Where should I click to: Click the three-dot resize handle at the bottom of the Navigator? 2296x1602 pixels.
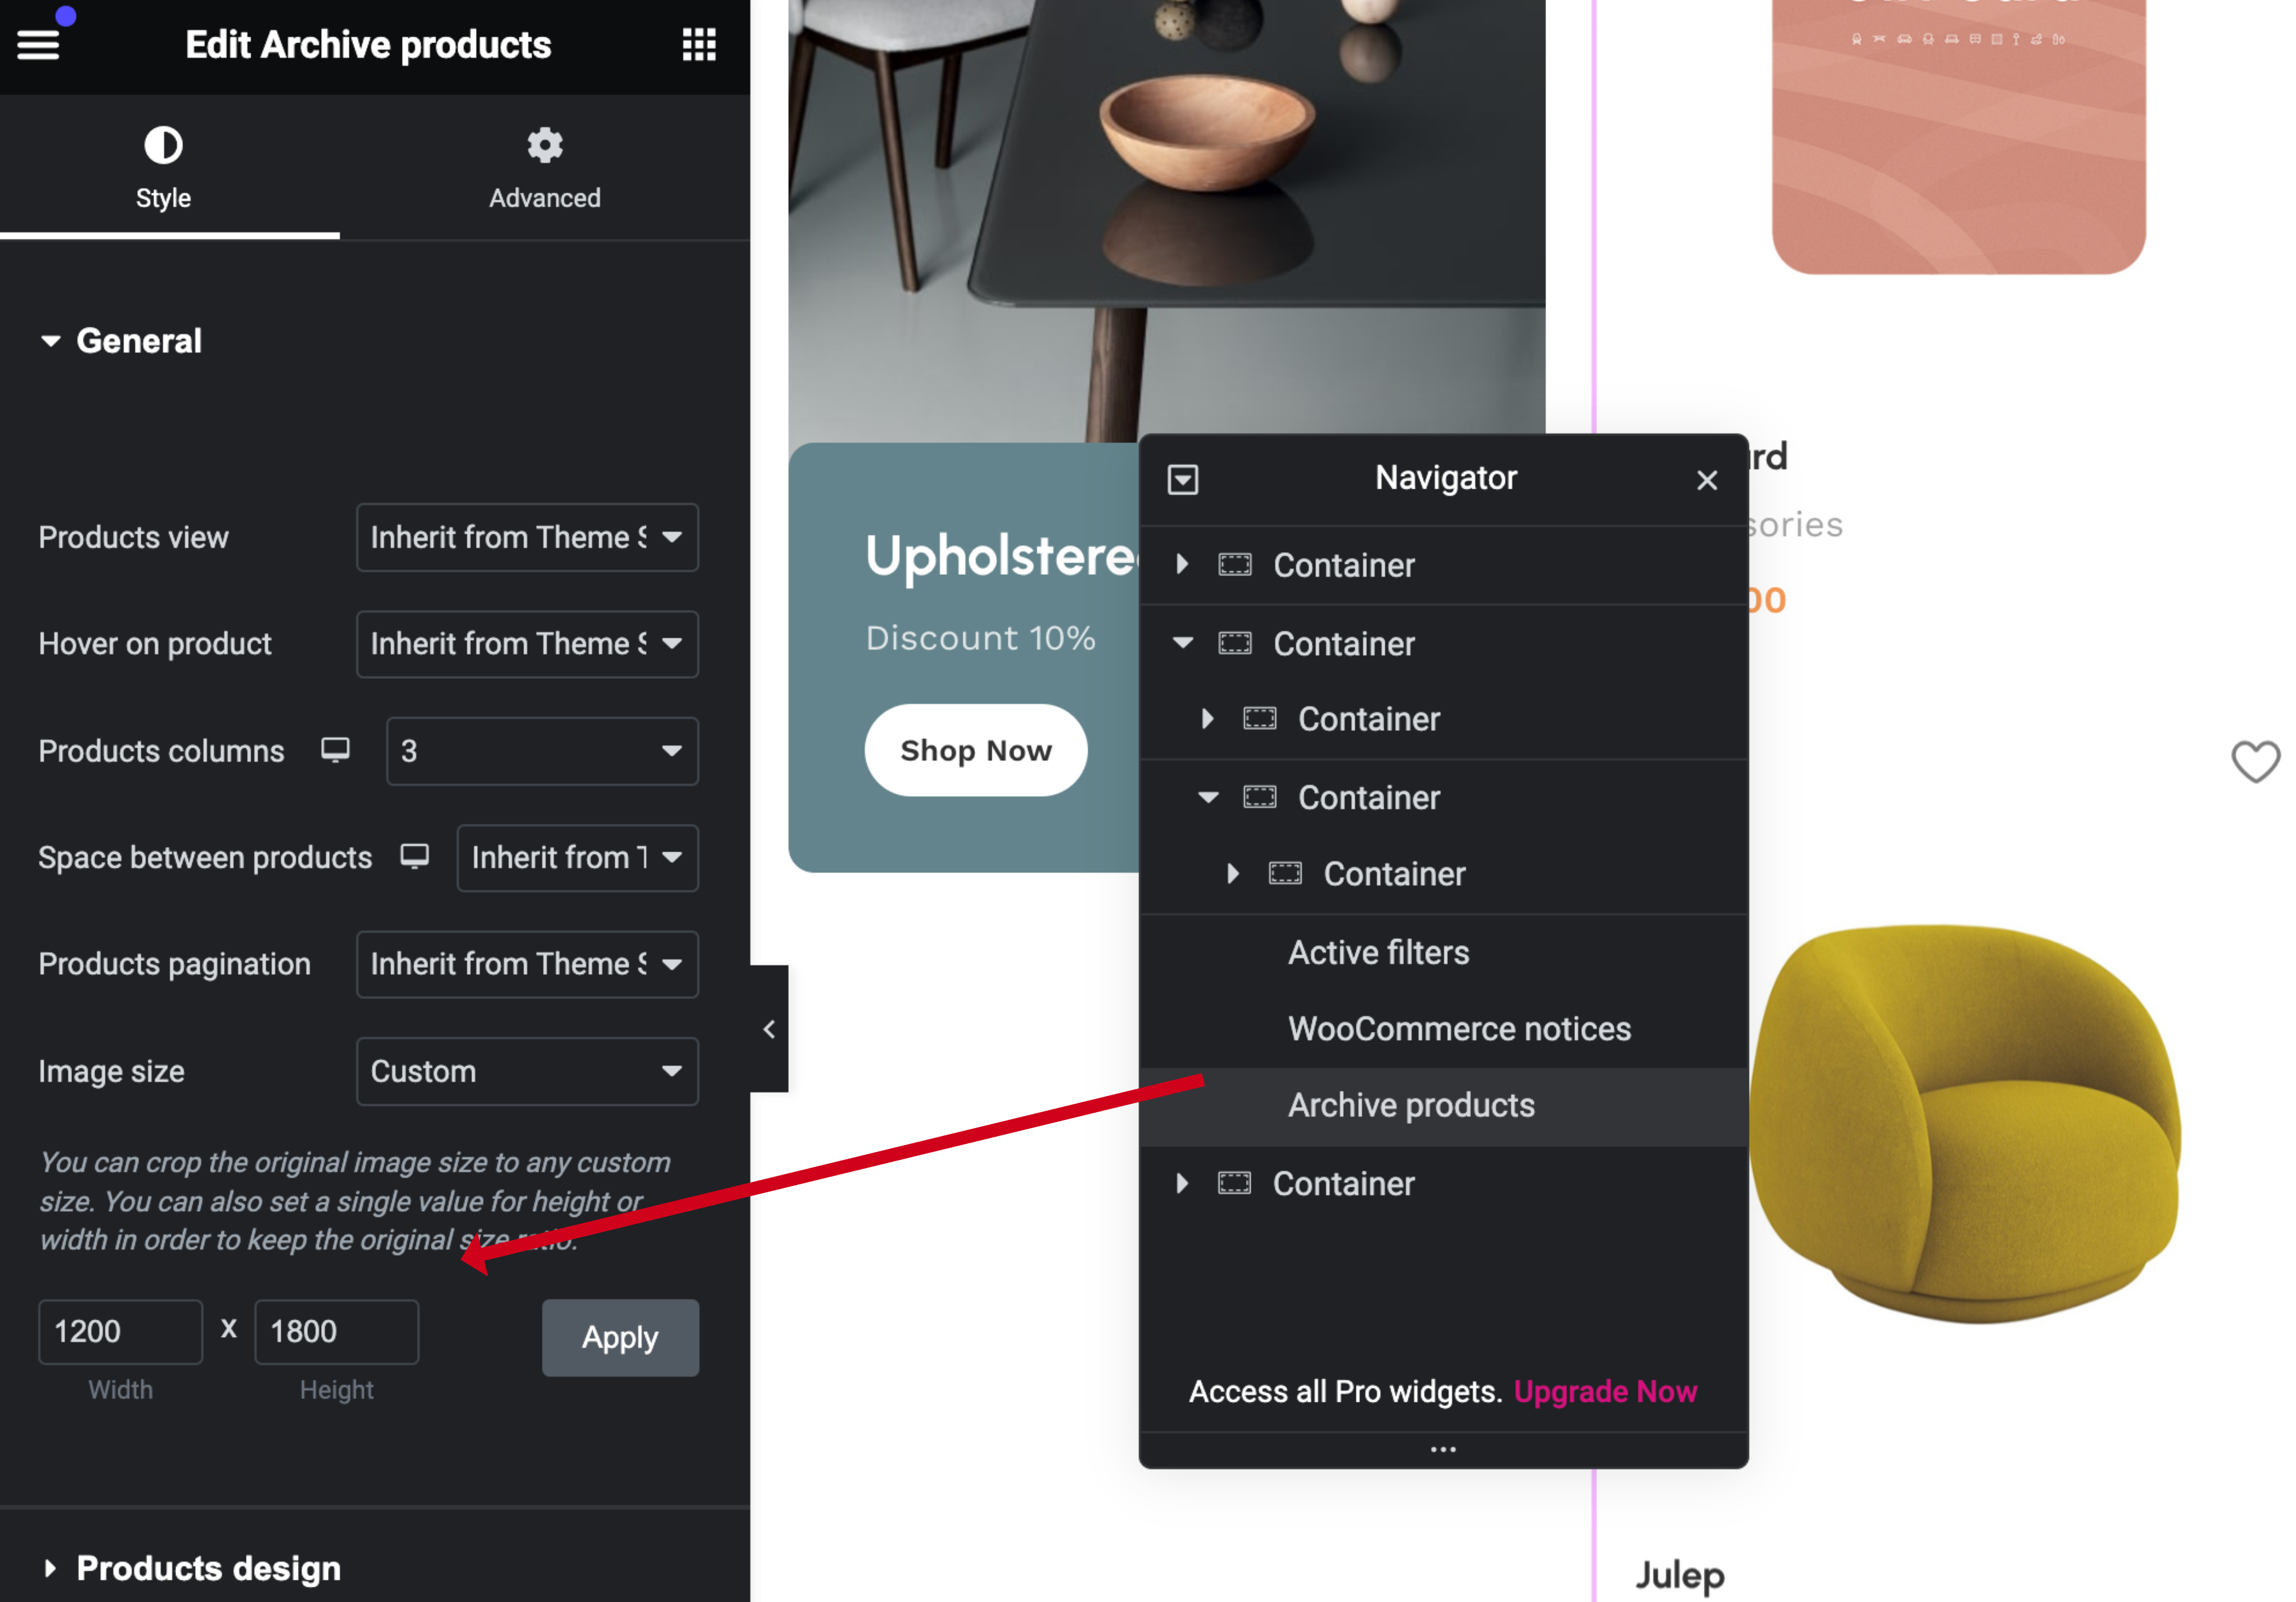[x=1443, y=1449]
